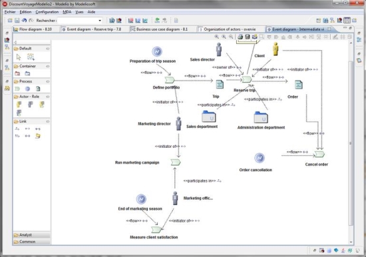This screenshot has width=366, height=257.
Task: Select the Client actor on the diagram
Action: [275, 49]
